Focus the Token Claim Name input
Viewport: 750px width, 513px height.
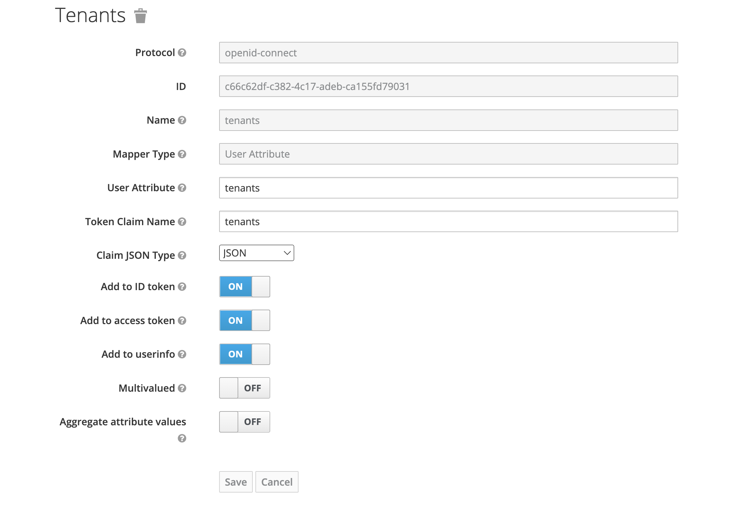(448, 222)
